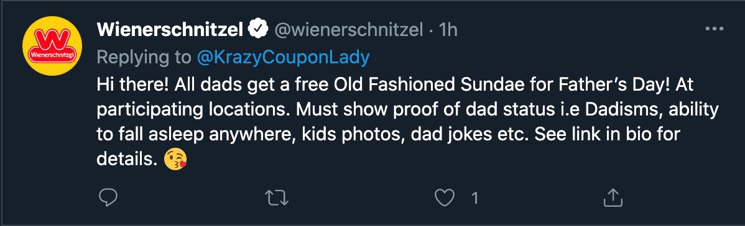Click the Wienerschnitzel display name
This screenshot has width=745, height=226.
tap(171, 30)
